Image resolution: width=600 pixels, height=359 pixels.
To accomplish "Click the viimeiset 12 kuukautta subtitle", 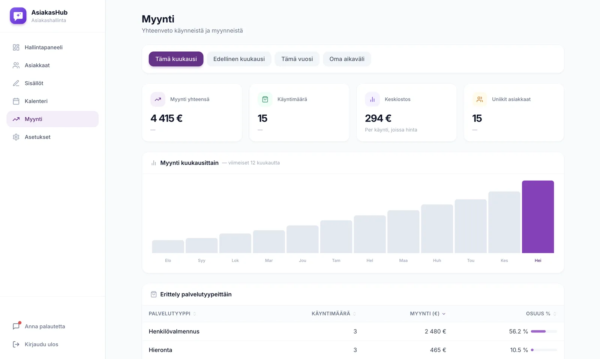I will point(254,163).
